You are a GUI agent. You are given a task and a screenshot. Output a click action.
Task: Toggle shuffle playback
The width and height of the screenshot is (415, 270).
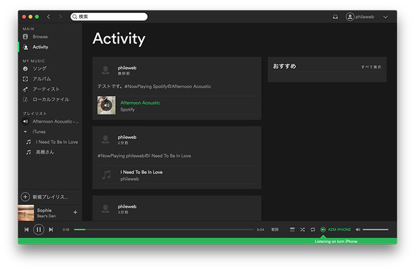coord(302,229)
